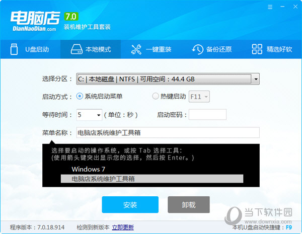302x234 pixels.
Task: Click the 装机维护工具套装 subtitle text
Action: 87,27
